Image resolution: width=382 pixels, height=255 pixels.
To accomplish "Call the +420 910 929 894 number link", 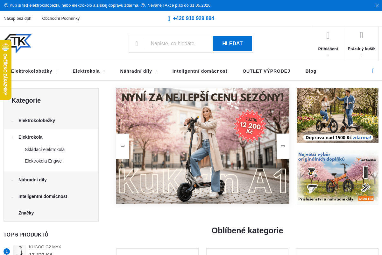I will pyautogui.click(x=194, y=18).
